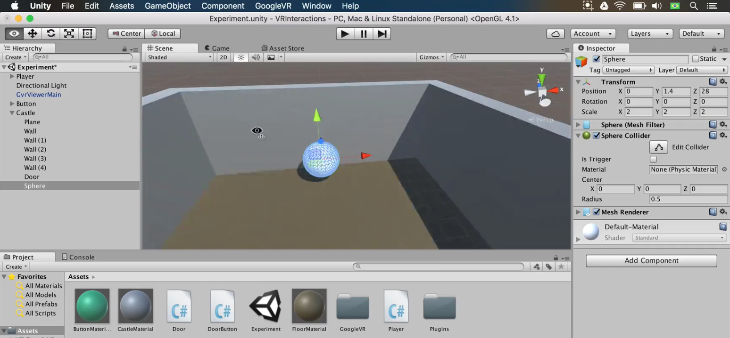This screenshot has width=730, height=338.
Task: Click the Edit Collider icon
Action: [658, 147]
